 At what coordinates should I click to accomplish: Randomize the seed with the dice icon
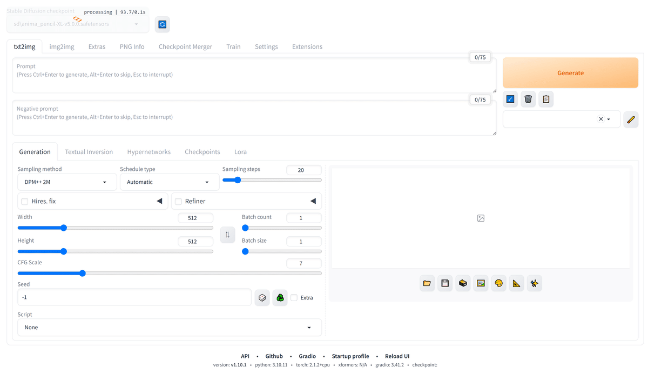(262, 297)
